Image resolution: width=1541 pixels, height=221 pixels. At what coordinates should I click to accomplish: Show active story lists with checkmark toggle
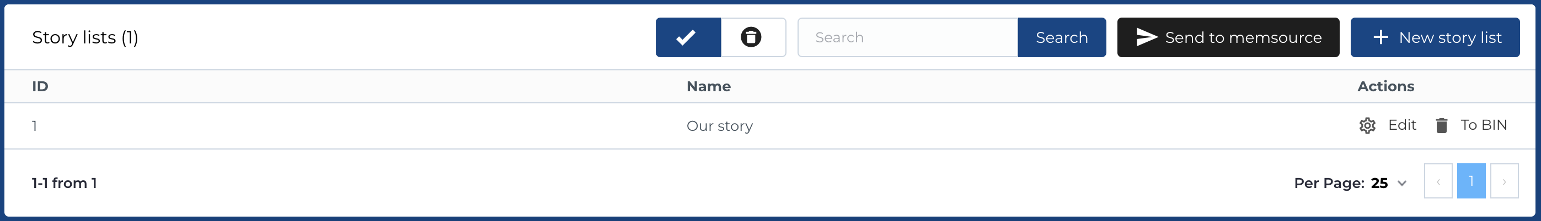pyautogui.click(x=687, y=37)
